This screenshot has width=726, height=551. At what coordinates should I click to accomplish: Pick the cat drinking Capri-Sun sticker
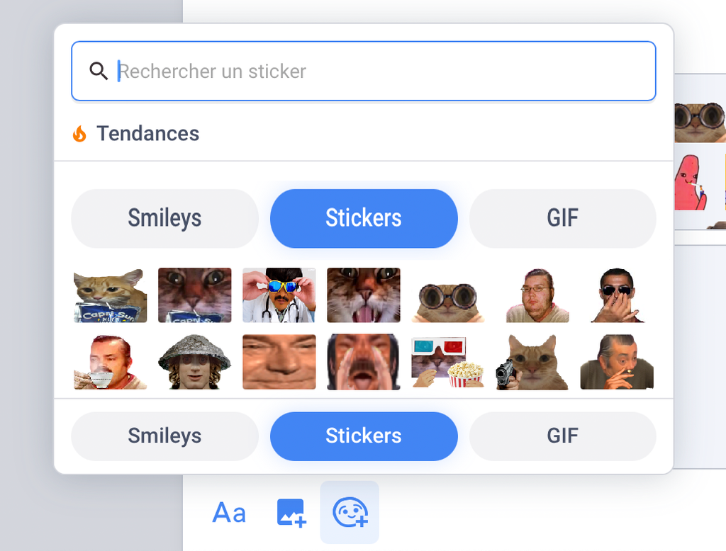[111, 295]
